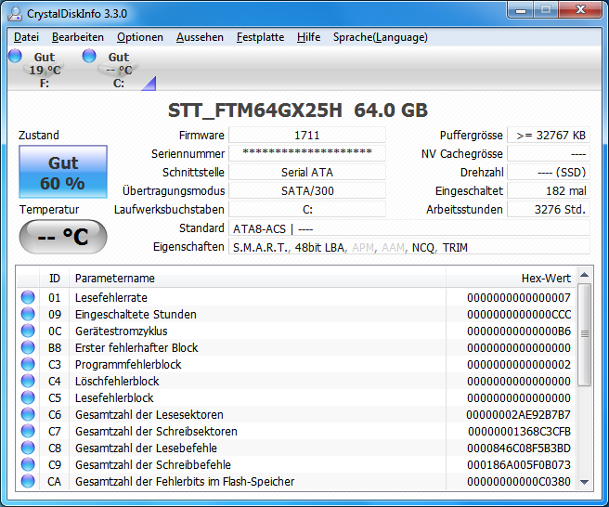Screen dimensions: 609x507
Task: Click hex value 000186A005F0B073
Action: [519, 464]
